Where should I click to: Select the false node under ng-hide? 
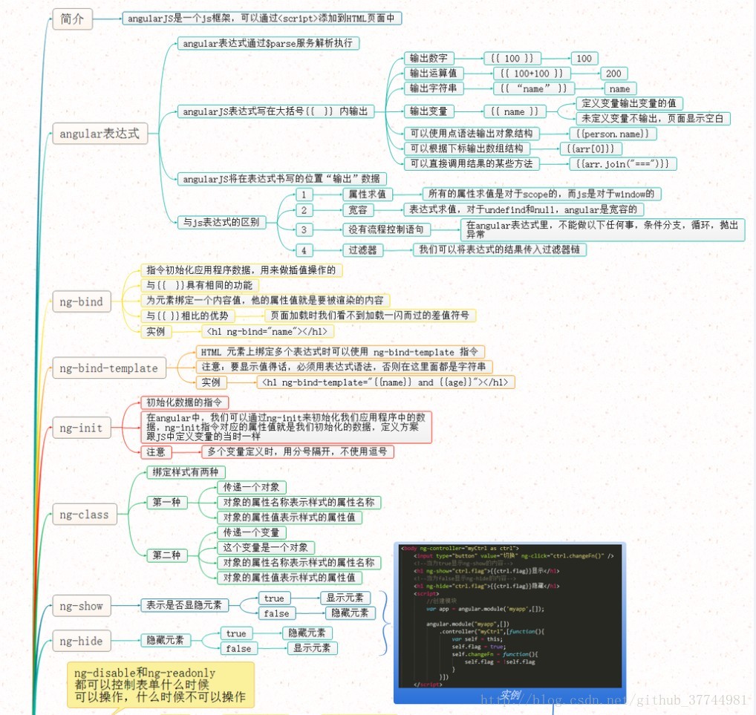(x=238, y=648)
